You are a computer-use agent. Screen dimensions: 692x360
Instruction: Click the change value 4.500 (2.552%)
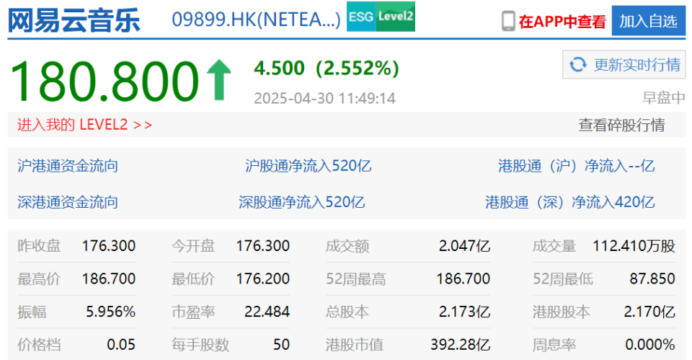(x=327, y=68)
